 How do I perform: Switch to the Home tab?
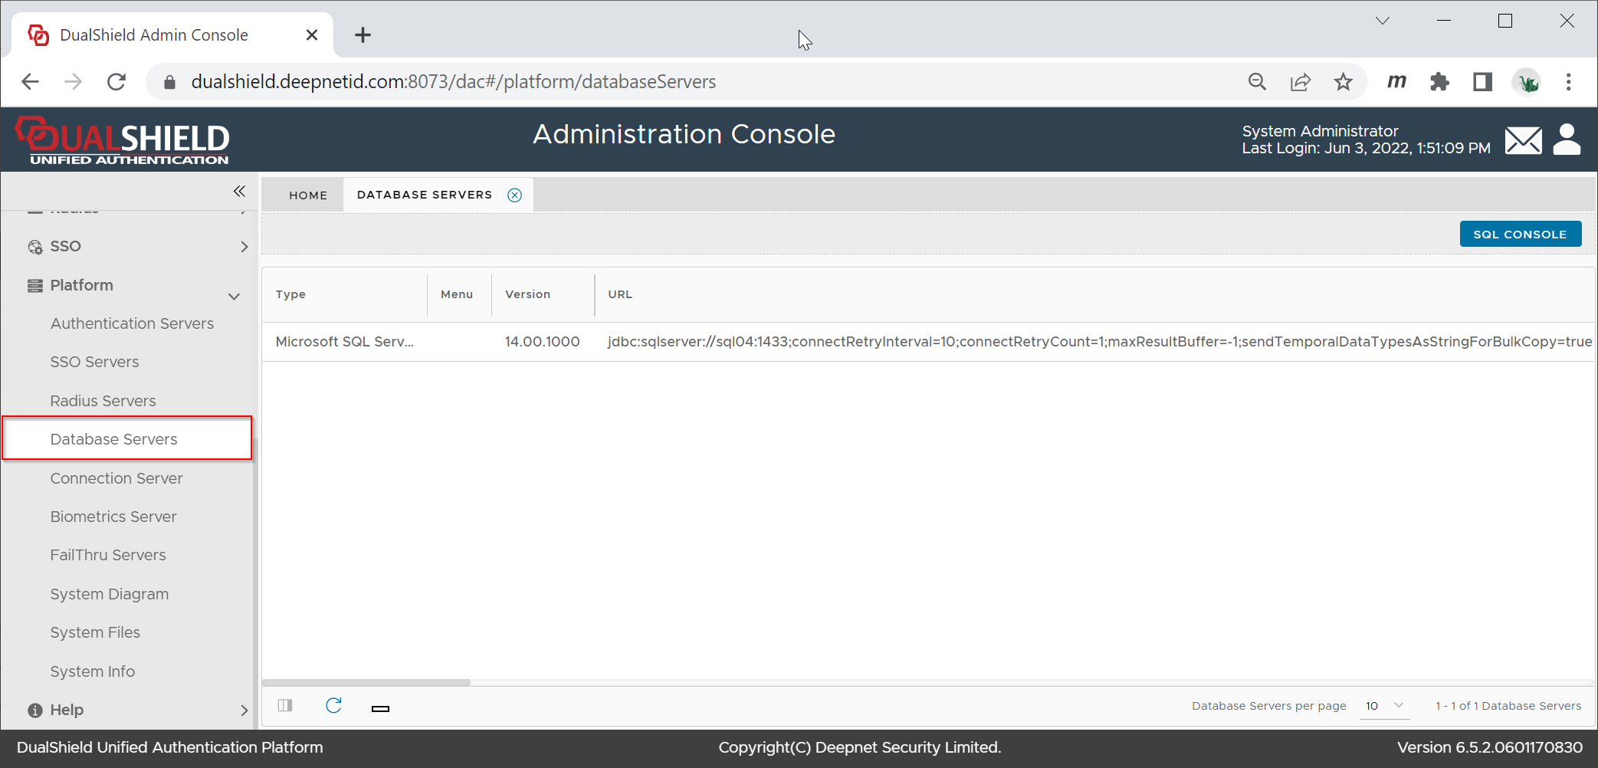pos(308,195)
